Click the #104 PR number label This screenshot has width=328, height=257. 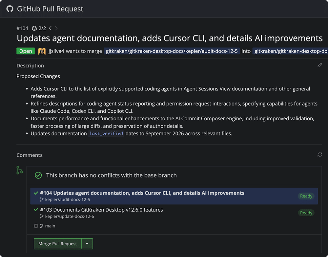tap(22, 28)
